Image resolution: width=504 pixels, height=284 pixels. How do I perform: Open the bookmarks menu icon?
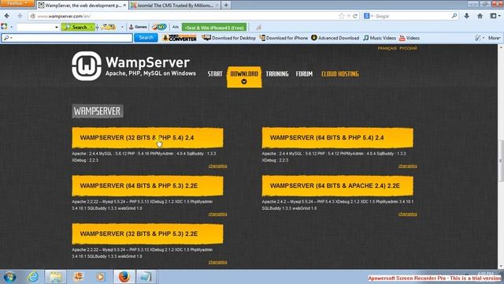coord(495,16)
